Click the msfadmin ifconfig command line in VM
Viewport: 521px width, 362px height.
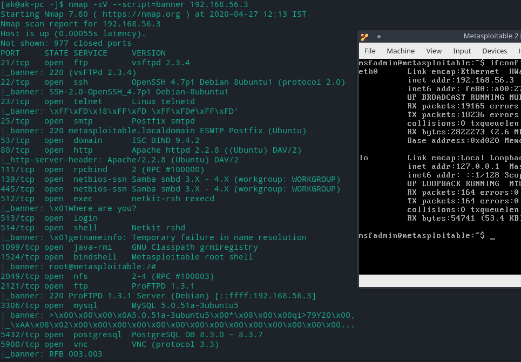[x=439, y=63]
